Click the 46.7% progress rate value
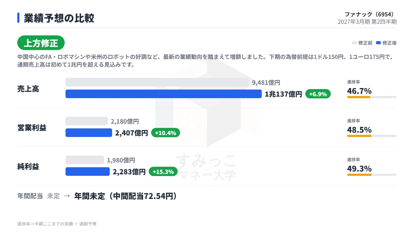This screenshot has height=233, width=414. pos(359,91)
